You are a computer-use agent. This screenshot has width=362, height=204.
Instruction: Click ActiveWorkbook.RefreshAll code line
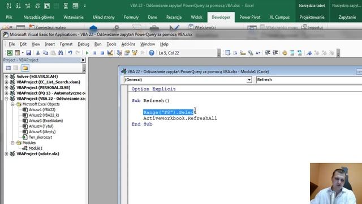tap(180, 118)
